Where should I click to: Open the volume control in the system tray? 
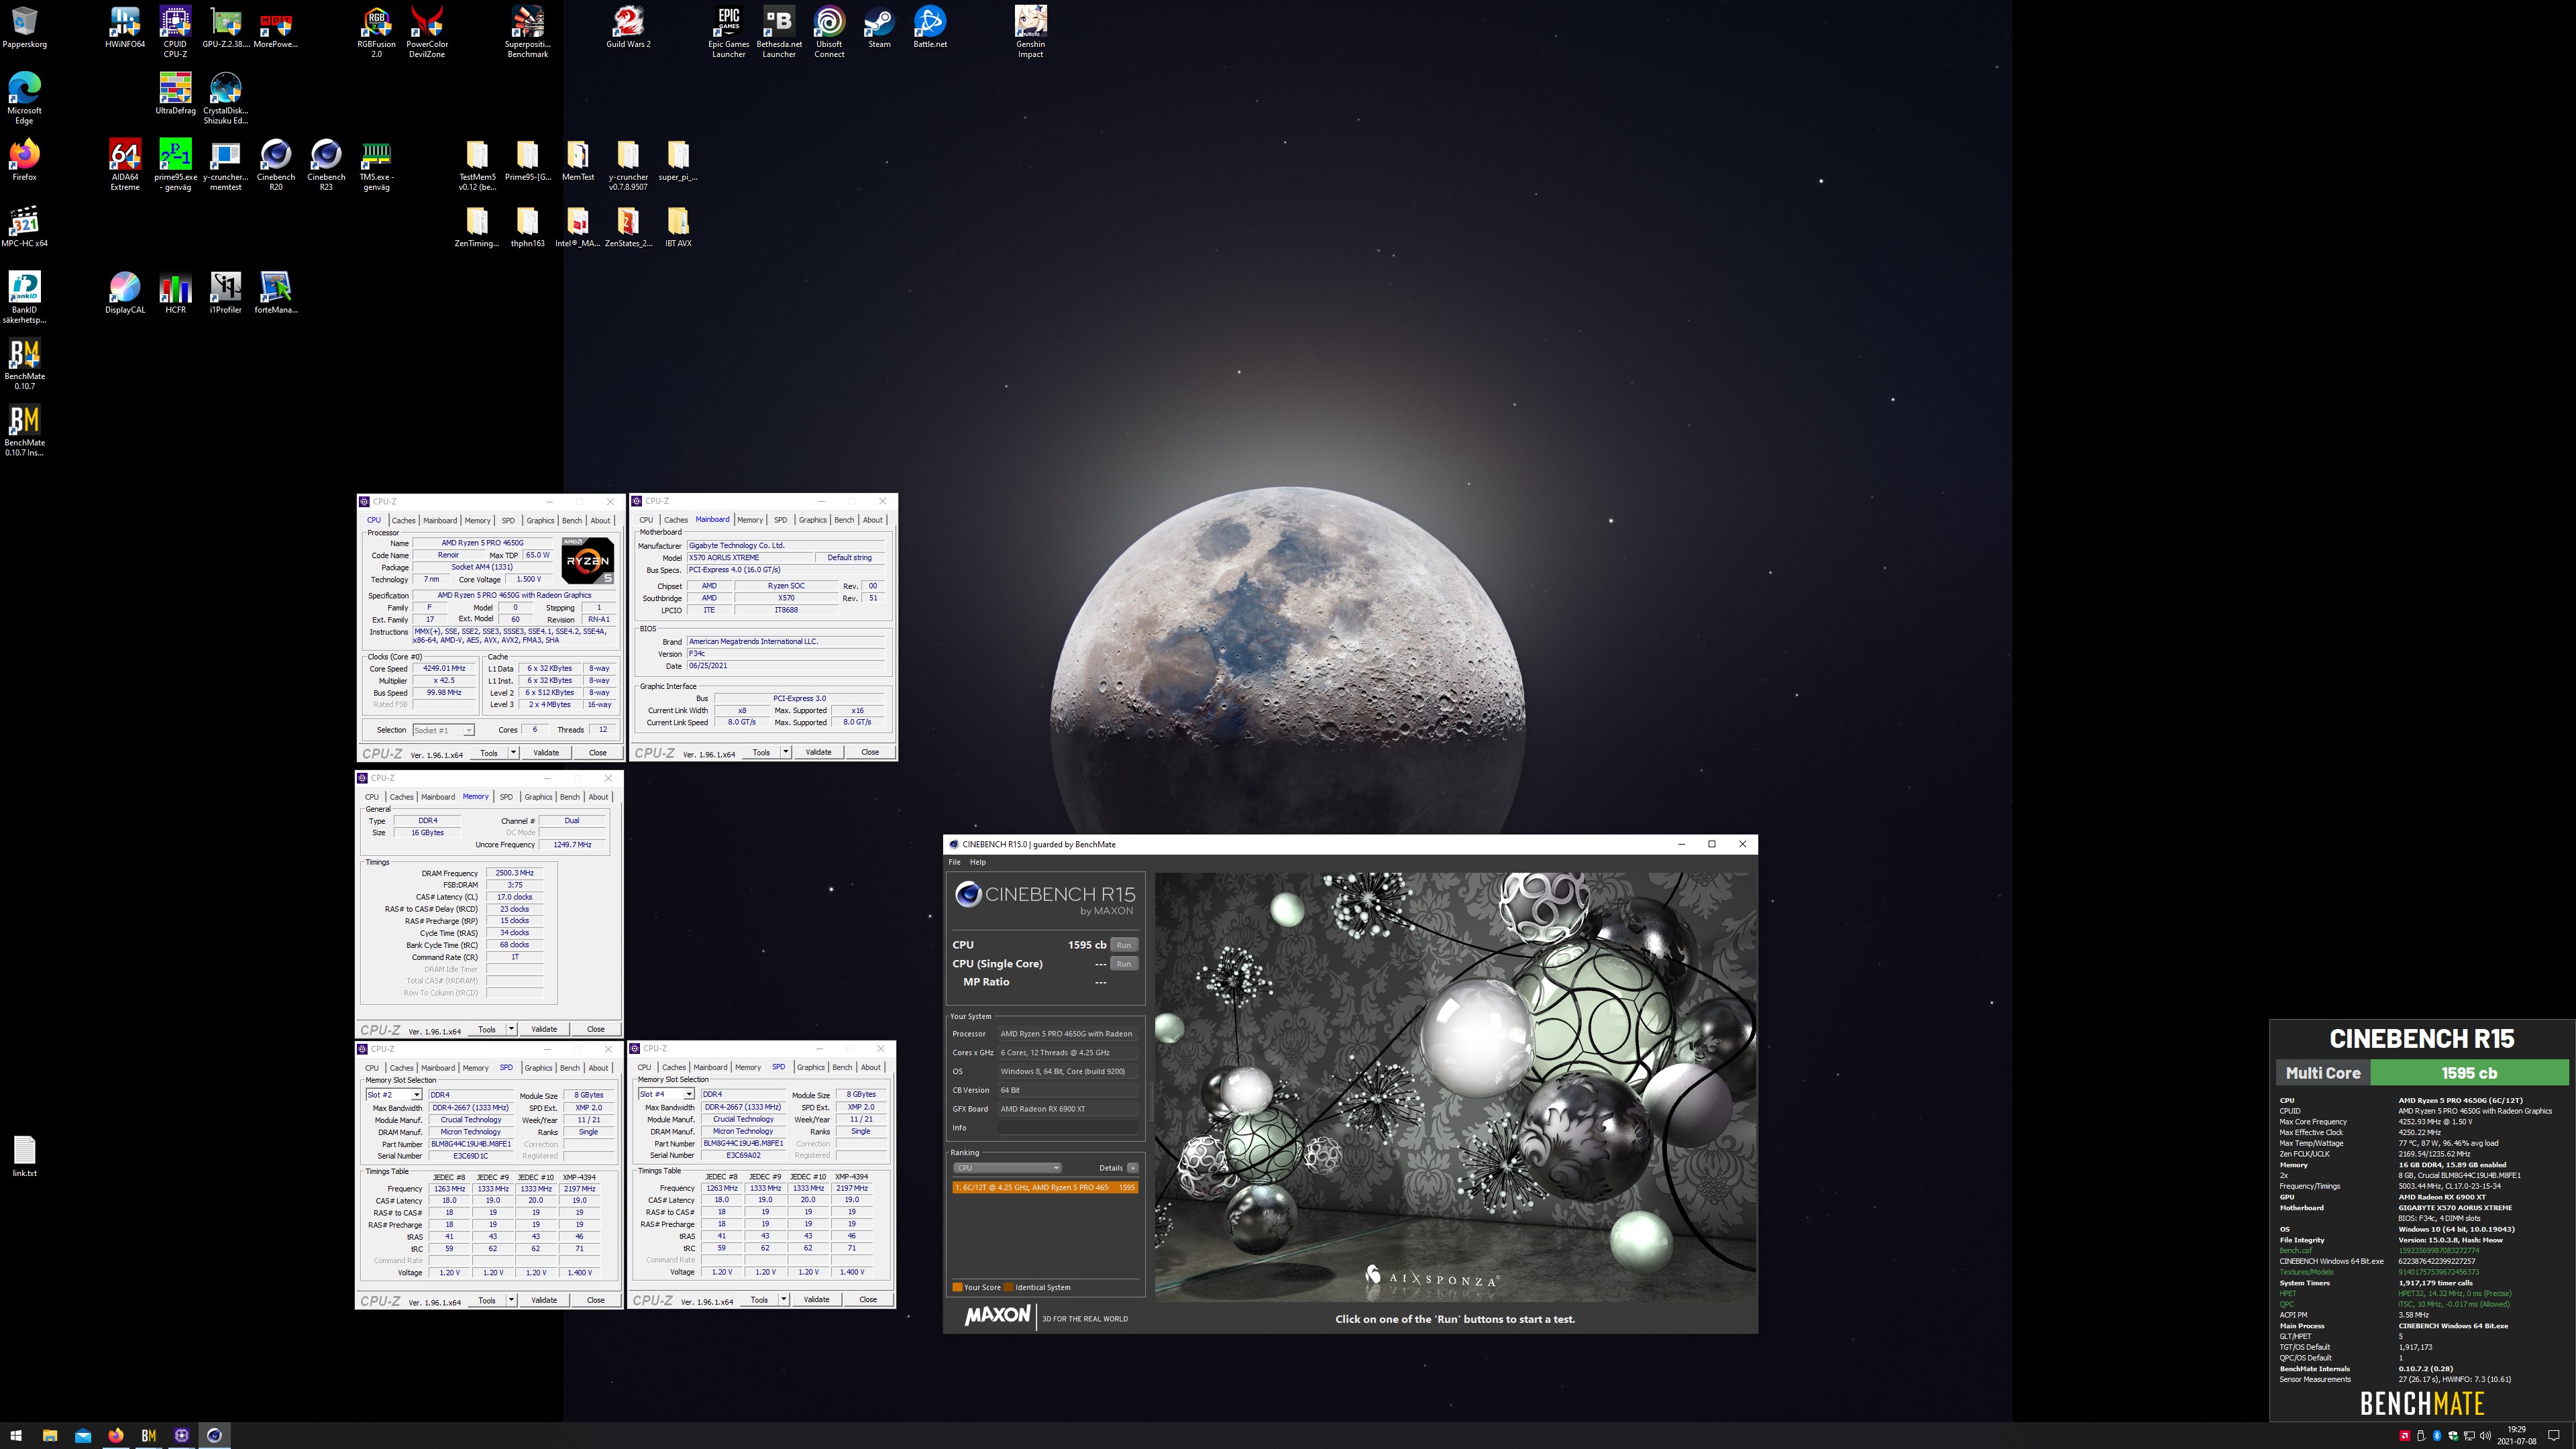point(2485,1436)
